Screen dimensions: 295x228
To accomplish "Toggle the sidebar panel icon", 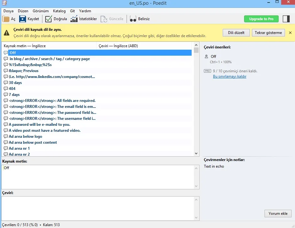I will click(x=286, y=19).
